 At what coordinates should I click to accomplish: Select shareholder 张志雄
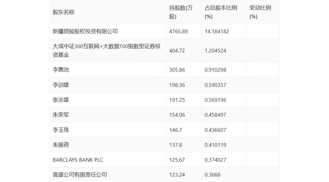(x=61, y=100)
